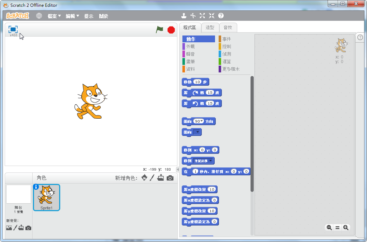Click the blocks palette vertical scrollbar
The height and width of the screenshot is (242, 367).
(252, 134)
